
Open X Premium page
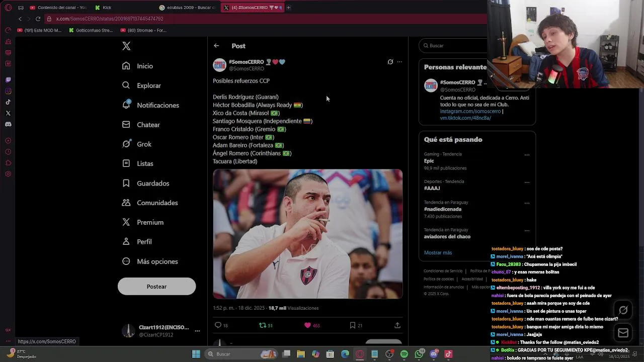(143, 222)
